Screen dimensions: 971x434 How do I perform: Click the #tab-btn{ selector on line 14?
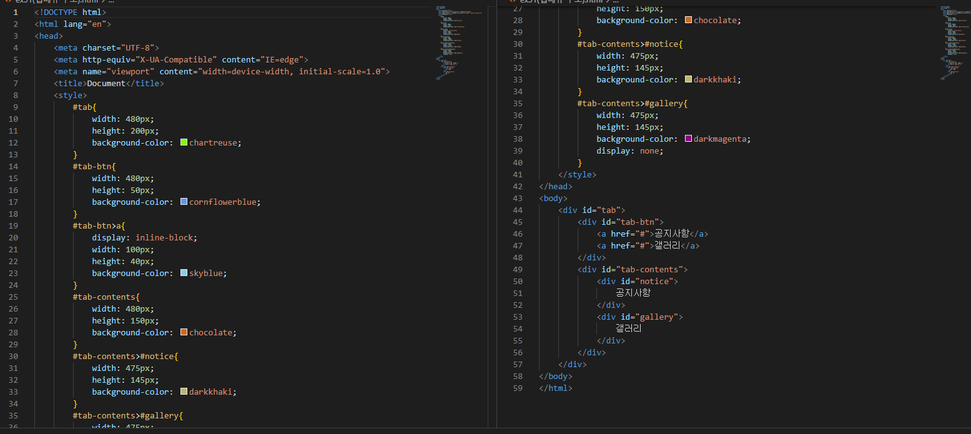94,166
